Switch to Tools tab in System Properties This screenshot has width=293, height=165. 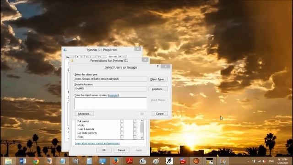pyautogui.click(x=80, y=57)
